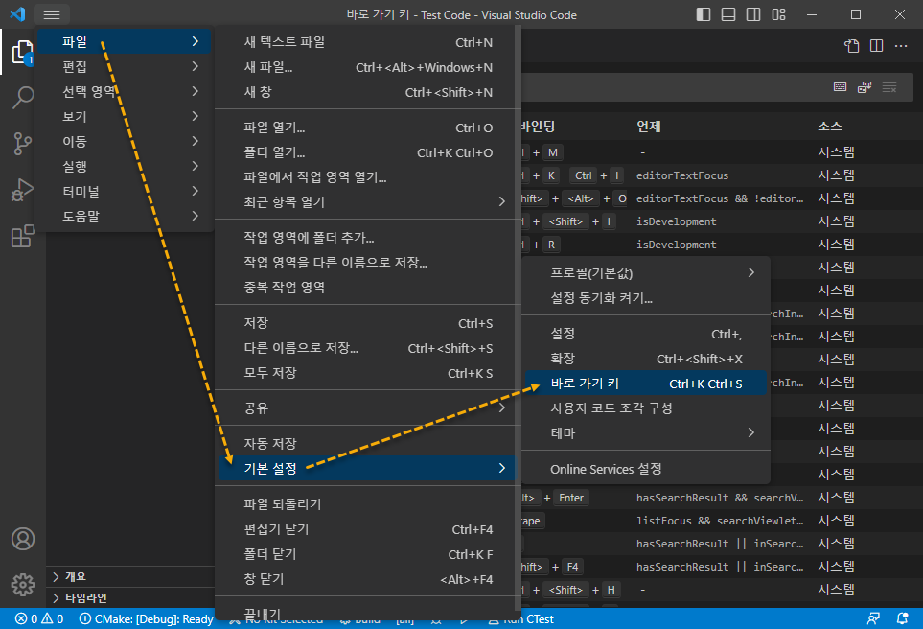Split the editor with split icon

coord(876,46)
